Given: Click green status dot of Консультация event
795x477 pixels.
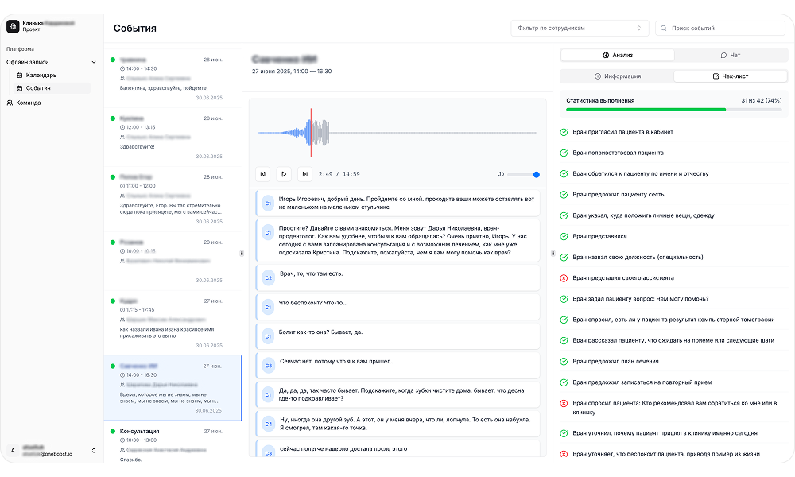Looking at the screenshot, I should coord(113,432).
